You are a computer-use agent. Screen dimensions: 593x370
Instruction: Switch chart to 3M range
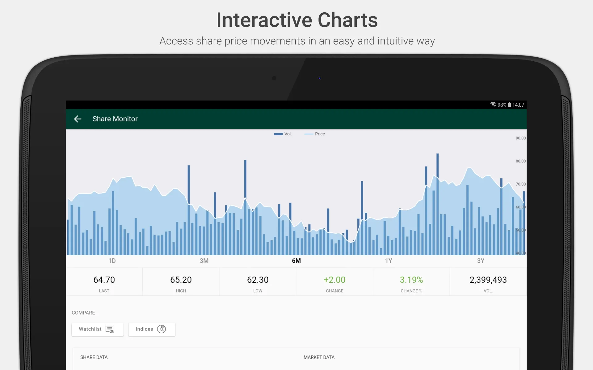coord(204,261)
